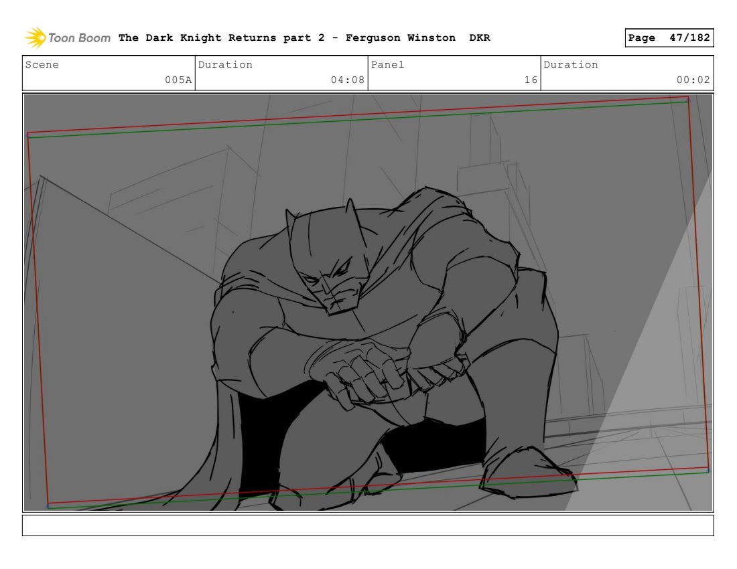Click the Toon Boom logo
This screenshot has width=737, height=569.
67,37
